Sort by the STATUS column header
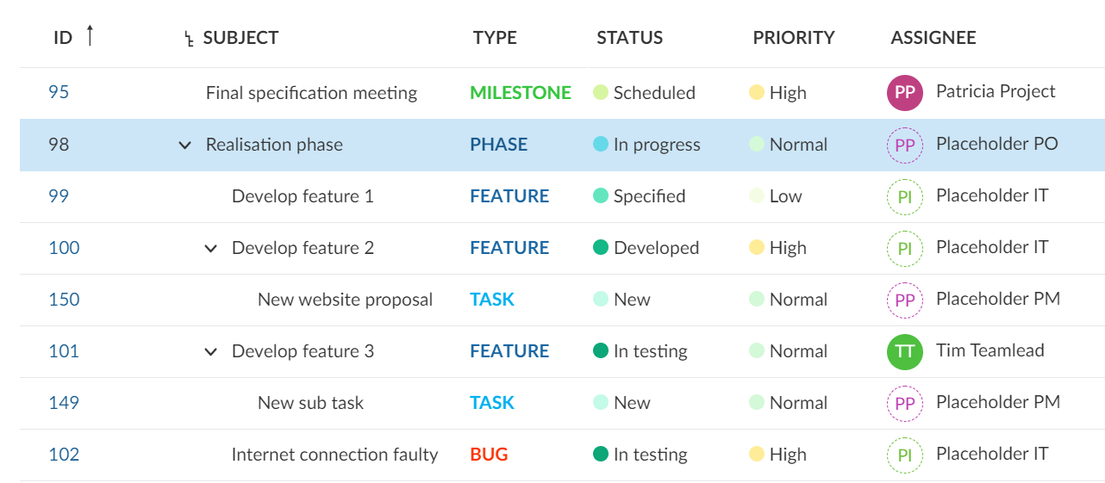 (630, 38)
